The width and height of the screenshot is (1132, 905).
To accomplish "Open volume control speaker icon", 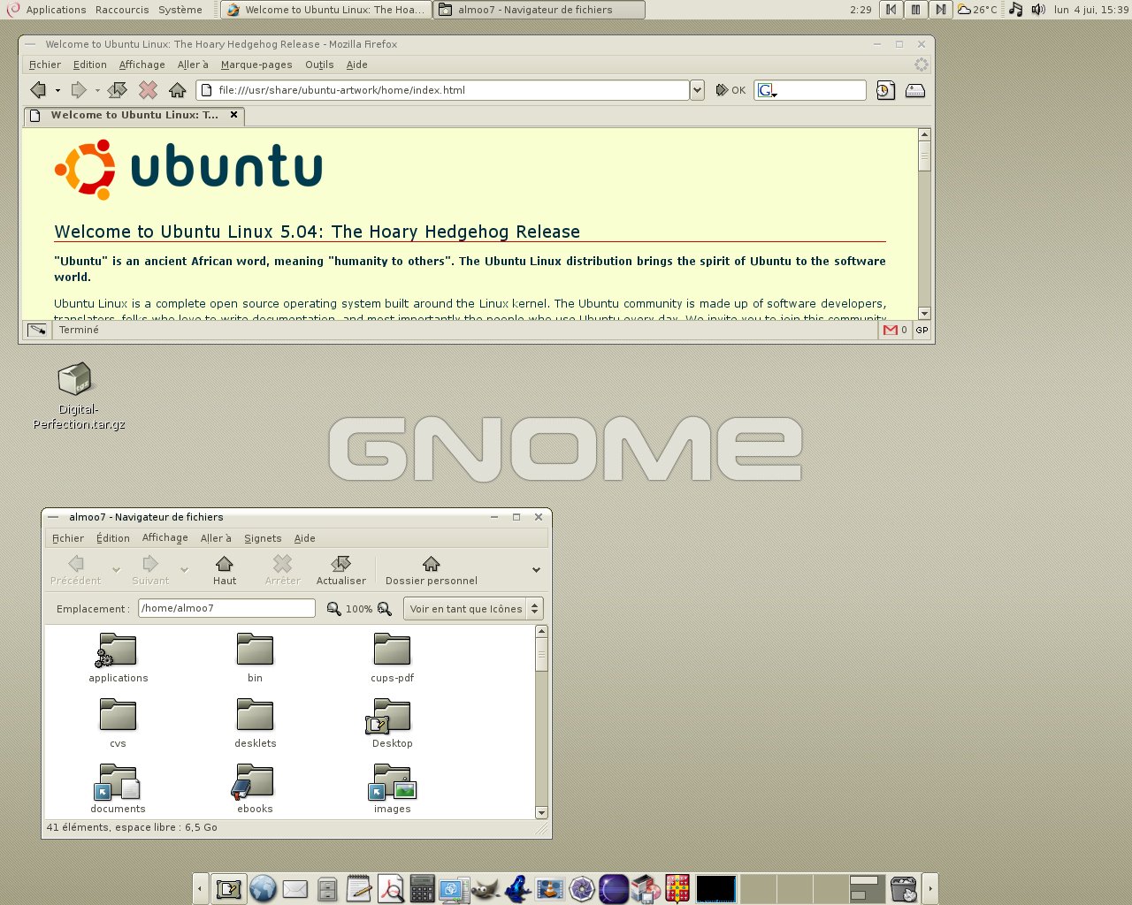I will [x=1037, y=10].
